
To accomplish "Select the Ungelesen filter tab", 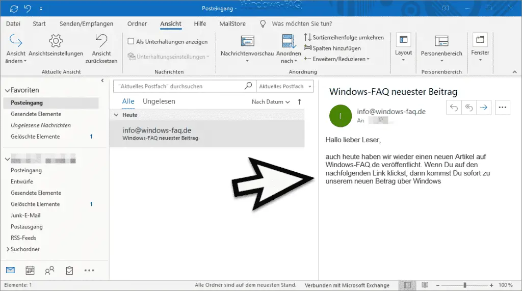I will click(x=159, y=101).
